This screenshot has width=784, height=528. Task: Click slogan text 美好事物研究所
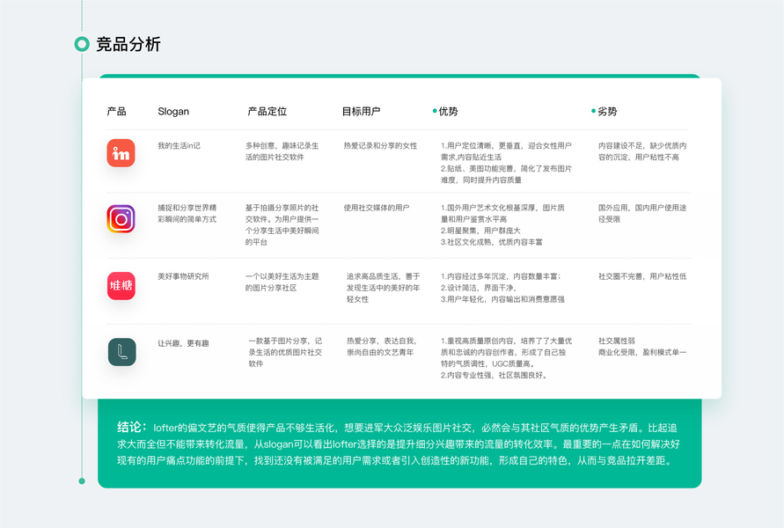click(184, 276)
